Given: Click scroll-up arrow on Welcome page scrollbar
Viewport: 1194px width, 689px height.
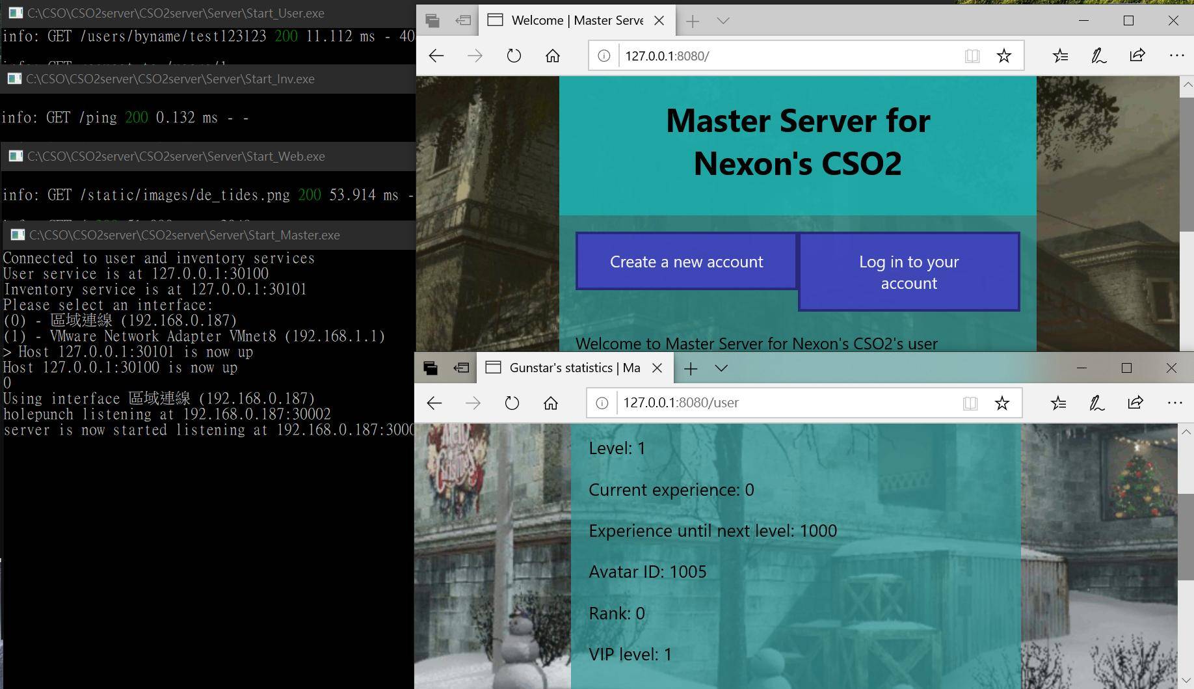Looking at the screenshot, I should click(x=1187, y=85).
